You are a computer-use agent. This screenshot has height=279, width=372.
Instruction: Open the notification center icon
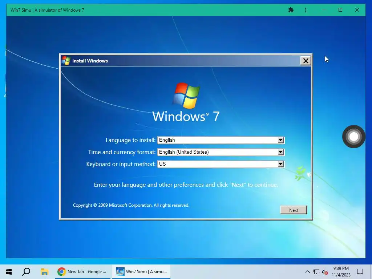point(360,272)
